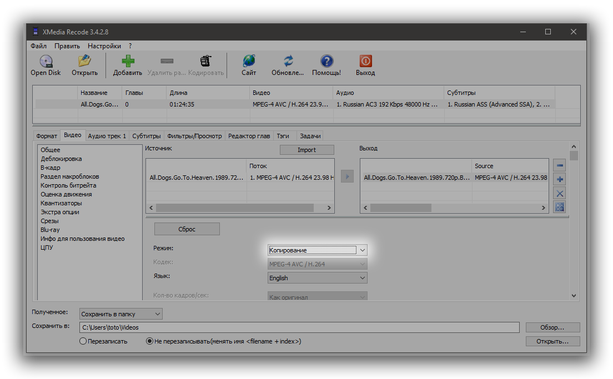Click the Обзор... button
This screenshot has height=379, width=613.
pos(552,327)
